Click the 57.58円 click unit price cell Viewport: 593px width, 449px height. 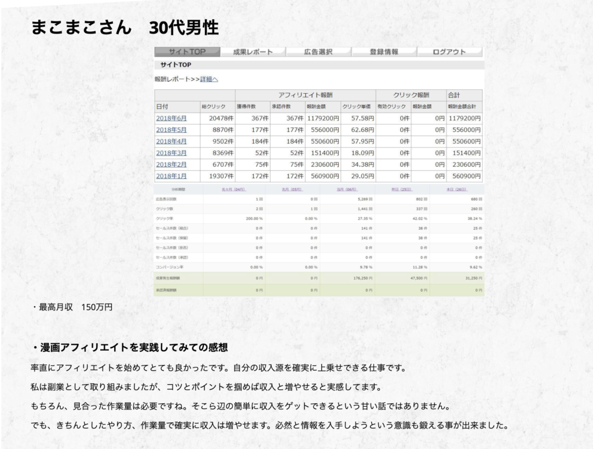[358, 118]
